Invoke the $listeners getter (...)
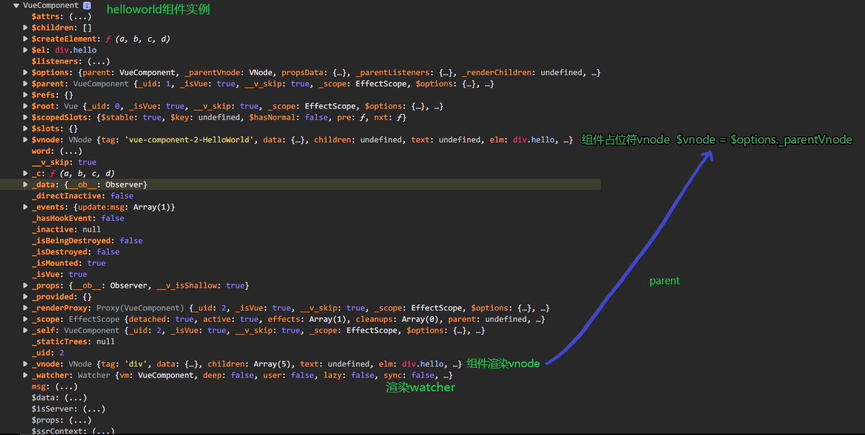Viewport: 865px width, 435px height. point(99,61)
